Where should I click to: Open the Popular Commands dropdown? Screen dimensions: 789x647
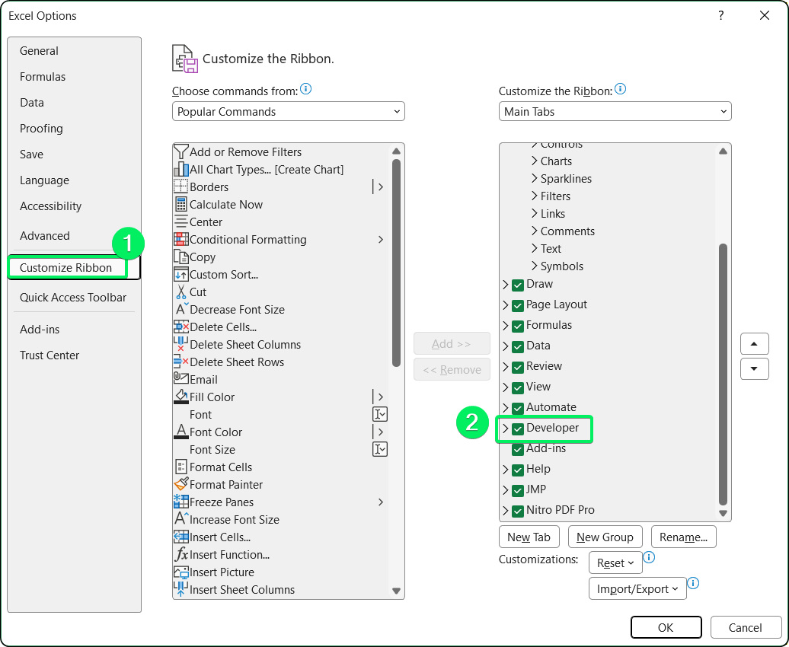coord(398,111)
